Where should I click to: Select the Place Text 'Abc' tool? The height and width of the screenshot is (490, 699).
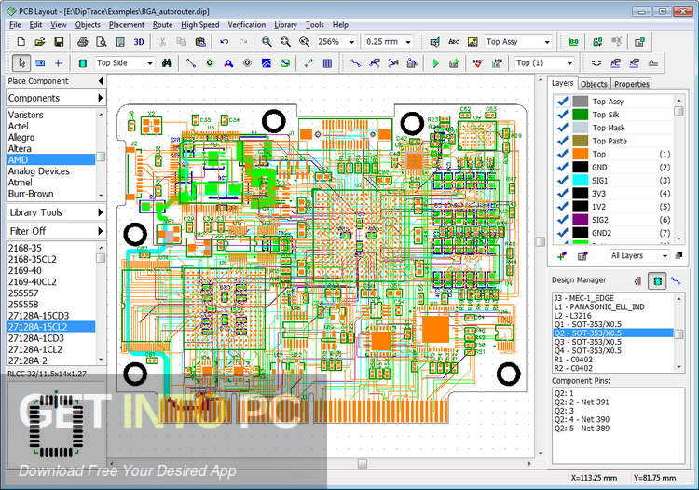coord(454,42)
